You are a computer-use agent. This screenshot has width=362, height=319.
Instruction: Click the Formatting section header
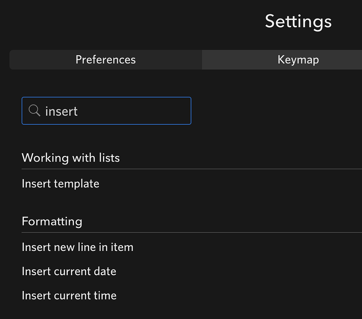[52, 221]
